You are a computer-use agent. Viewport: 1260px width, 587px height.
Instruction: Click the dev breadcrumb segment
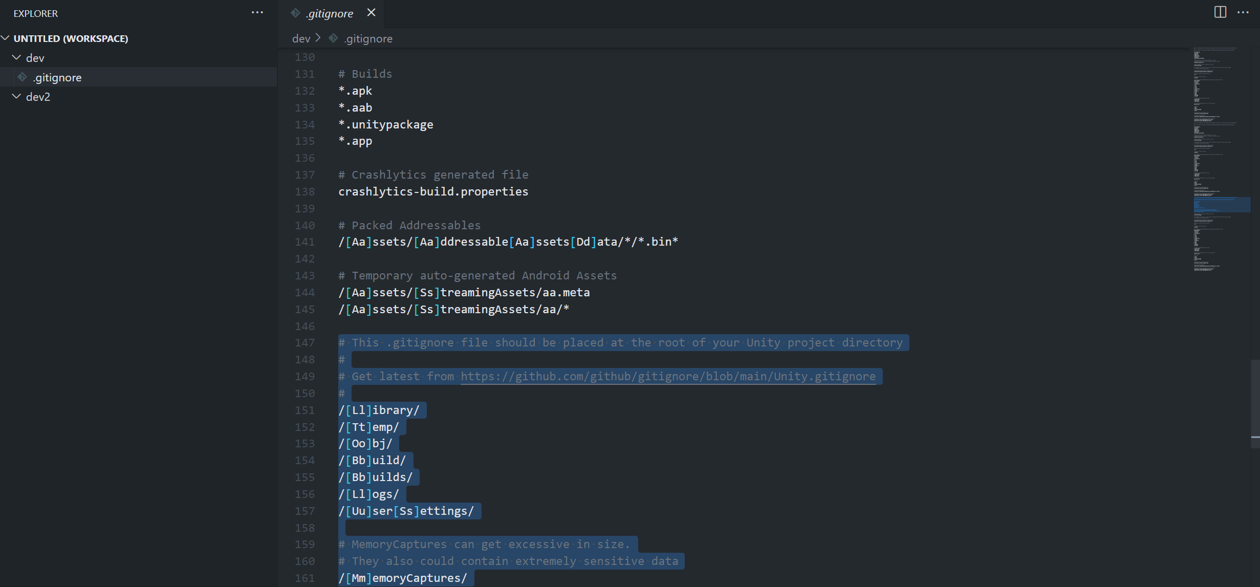point(301,38)
